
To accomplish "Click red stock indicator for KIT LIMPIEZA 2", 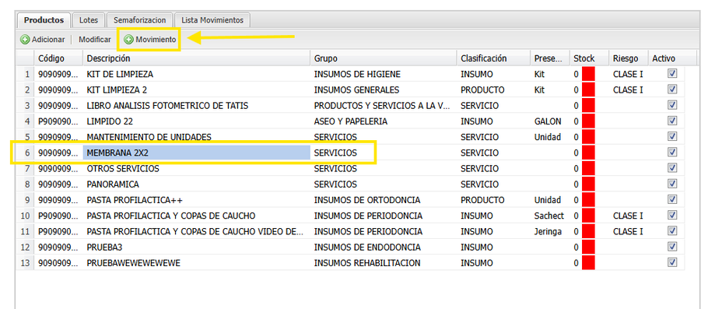I will click(588, 90).
